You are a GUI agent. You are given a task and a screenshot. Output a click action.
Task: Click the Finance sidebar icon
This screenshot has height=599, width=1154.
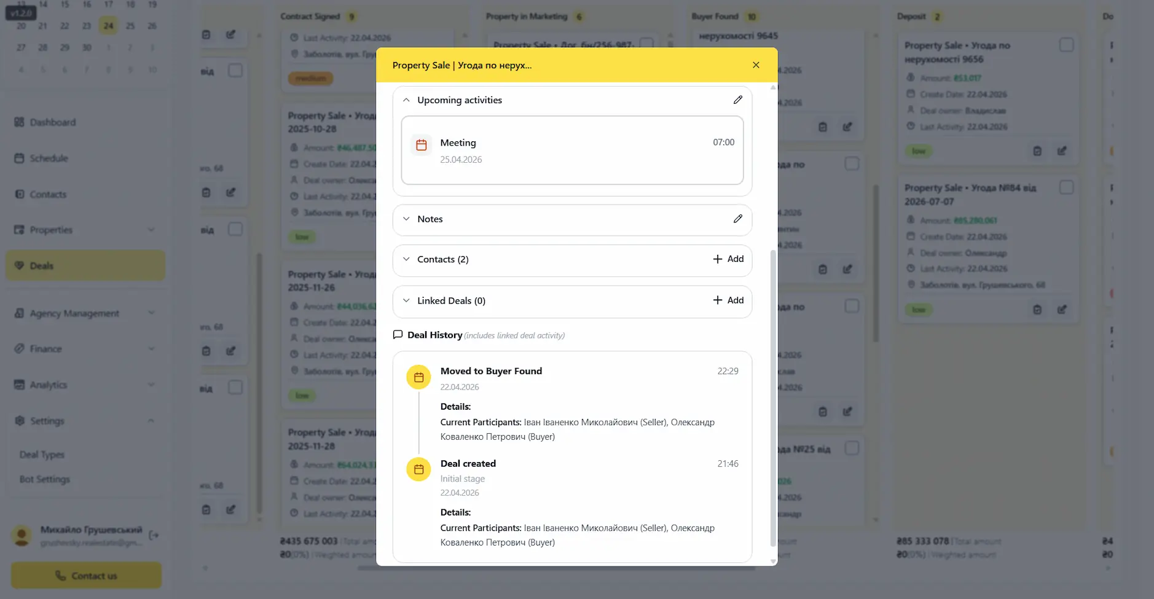[x=19, y=349]
